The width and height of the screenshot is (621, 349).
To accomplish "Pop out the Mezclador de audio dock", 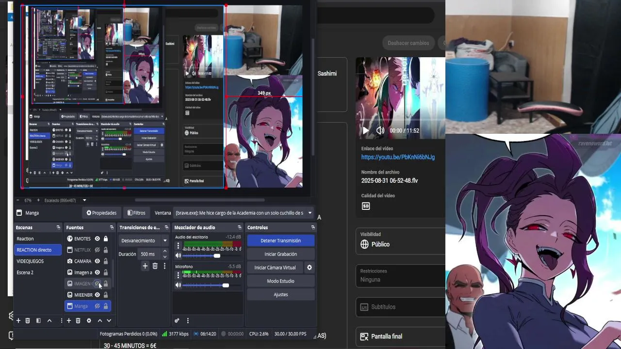I will [x=239, y=227].
